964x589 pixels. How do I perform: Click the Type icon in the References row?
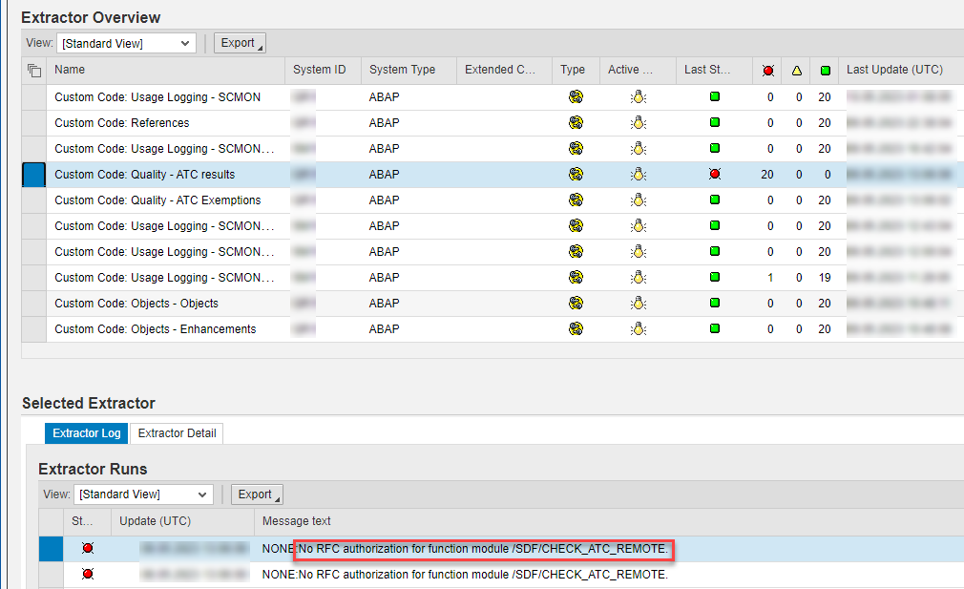coord(576,123)
